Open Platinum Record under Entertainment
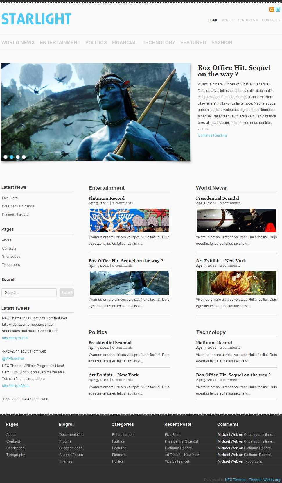282x483 pixels. (107, 198)
